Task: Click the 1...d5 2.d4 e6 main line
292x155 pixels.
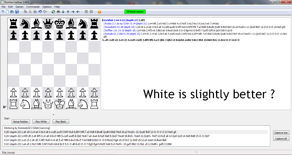Action: pos(171,40)
